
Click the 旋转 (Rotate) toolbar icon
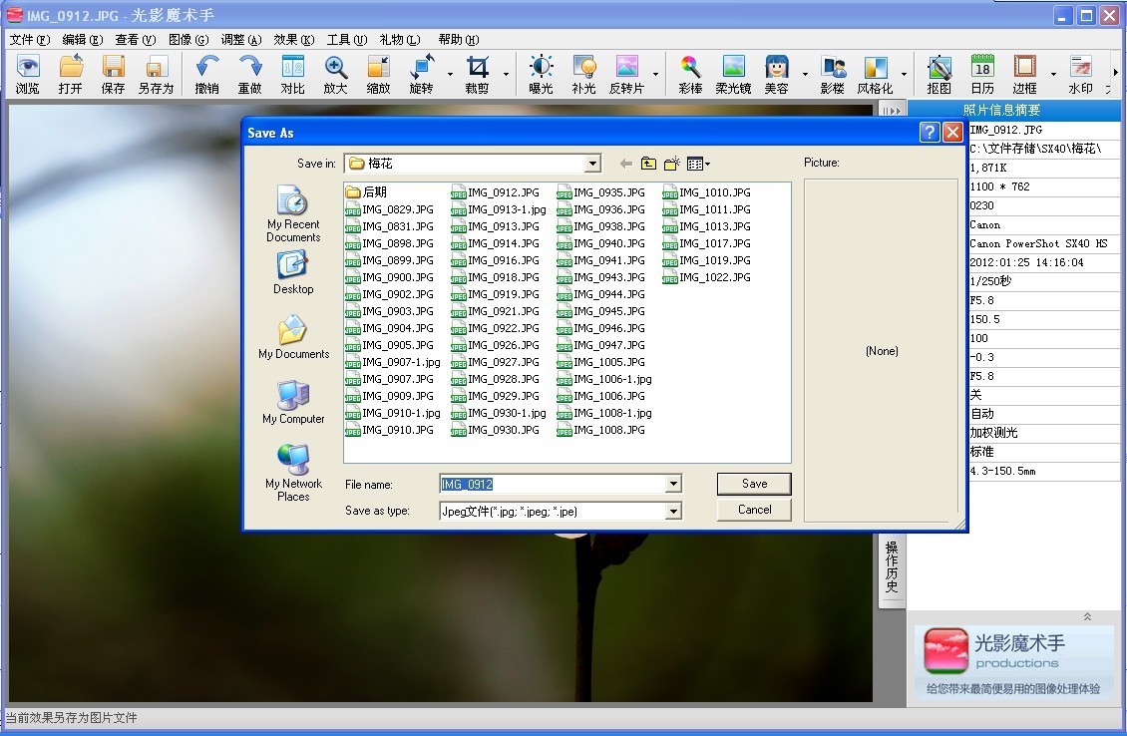coord(421,68)
